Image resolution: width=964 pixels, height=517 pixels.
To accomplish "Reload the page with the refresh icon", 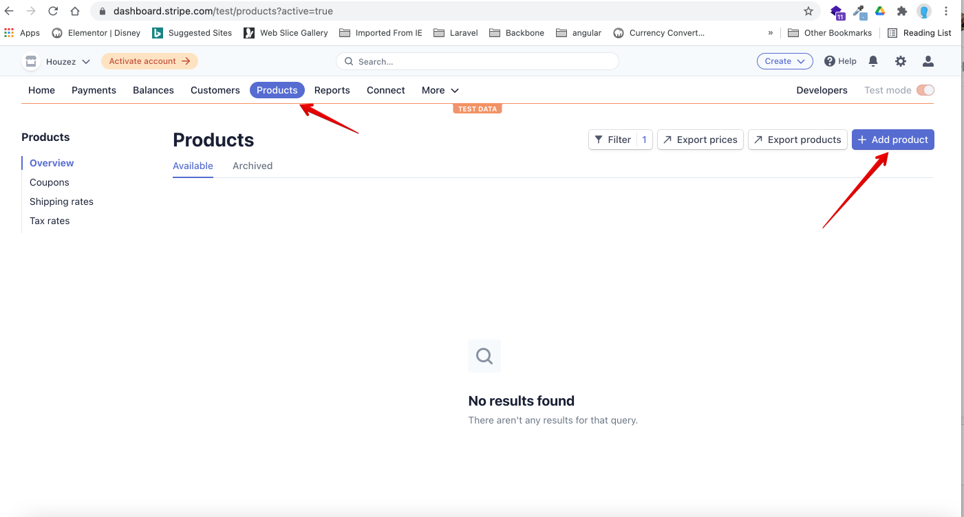I will 53,11.
